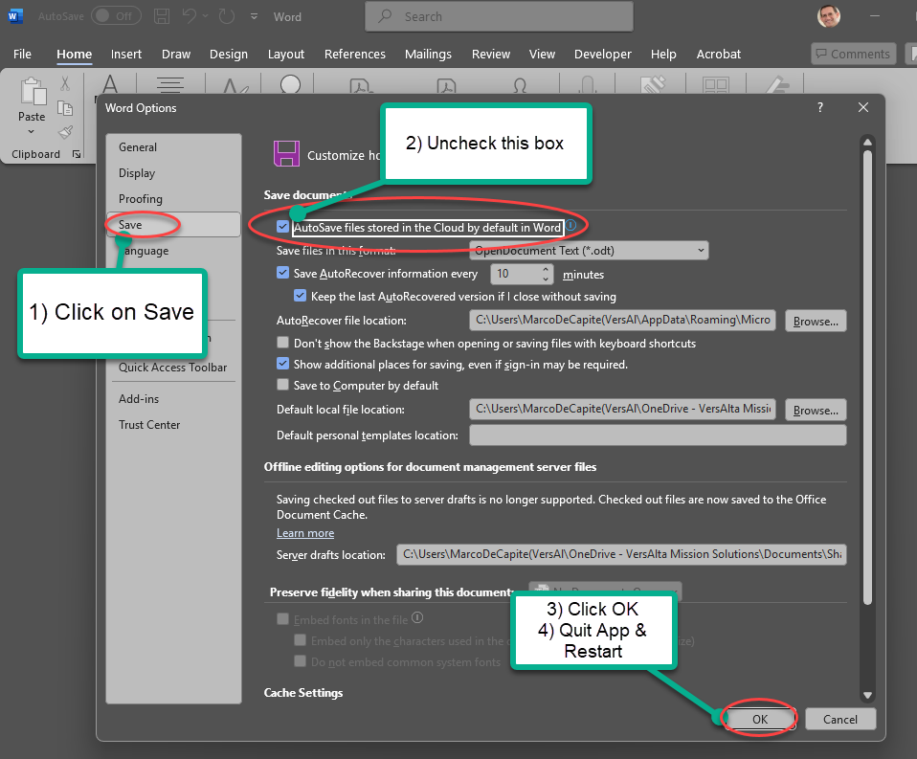Click the Format Painter brush icon
The image size is (917, 759).
[65, 132]
